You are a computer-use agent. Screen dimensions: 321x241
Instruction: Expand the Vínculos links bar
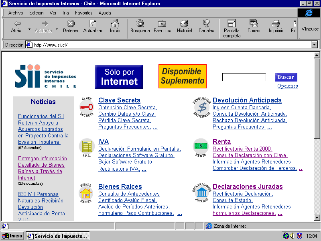[x=310, y=29]
